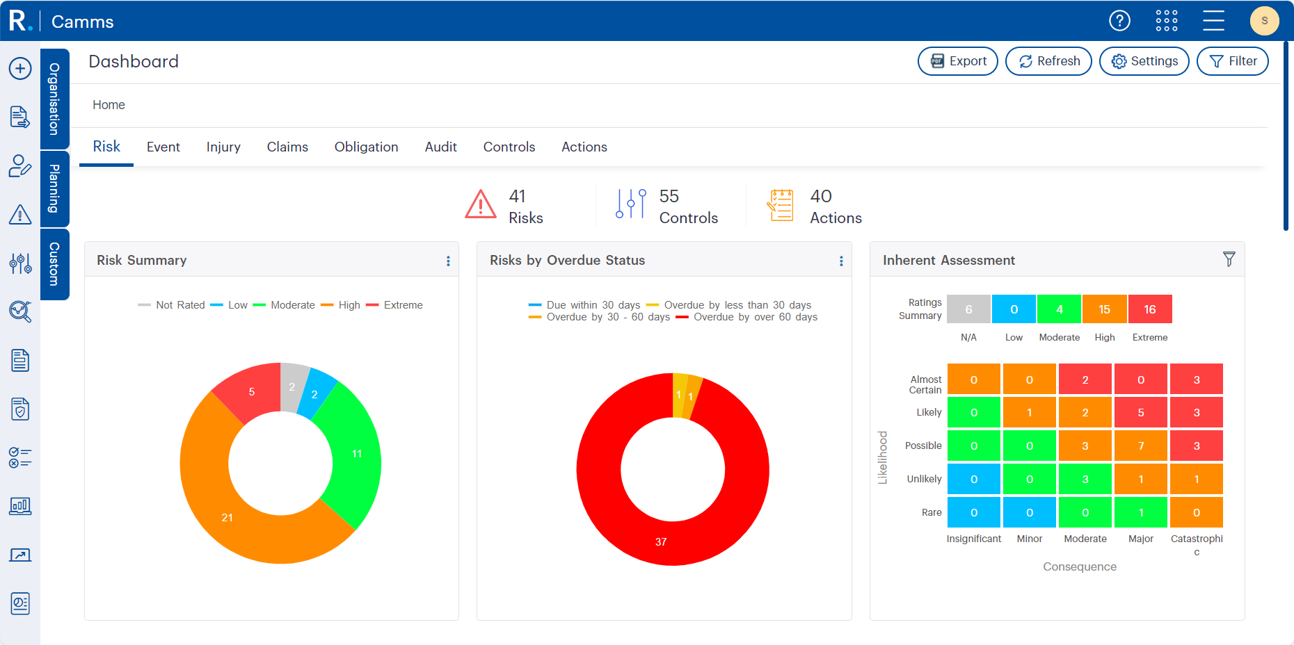
Task: Open the document edit icon in sidebar
Action: (x=20, y=117)
